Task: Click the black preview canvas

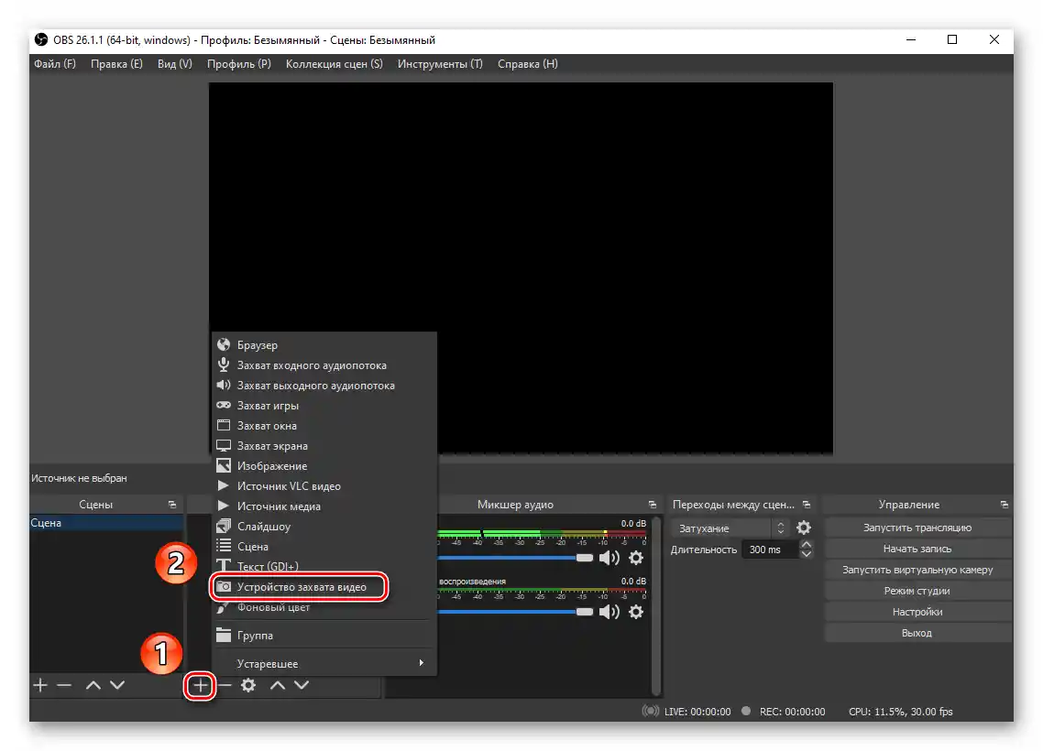Action: pos(521,267)
